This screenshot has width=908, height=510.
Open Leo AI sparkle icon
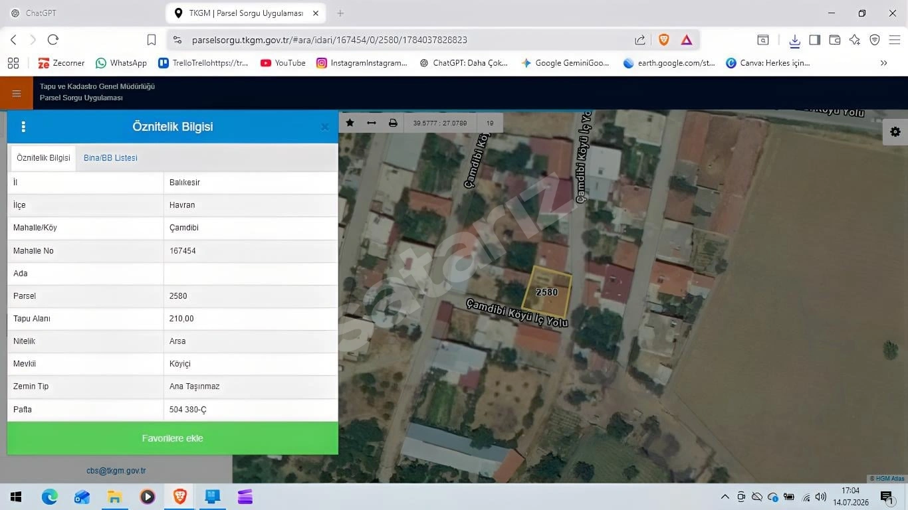(855, 40)
